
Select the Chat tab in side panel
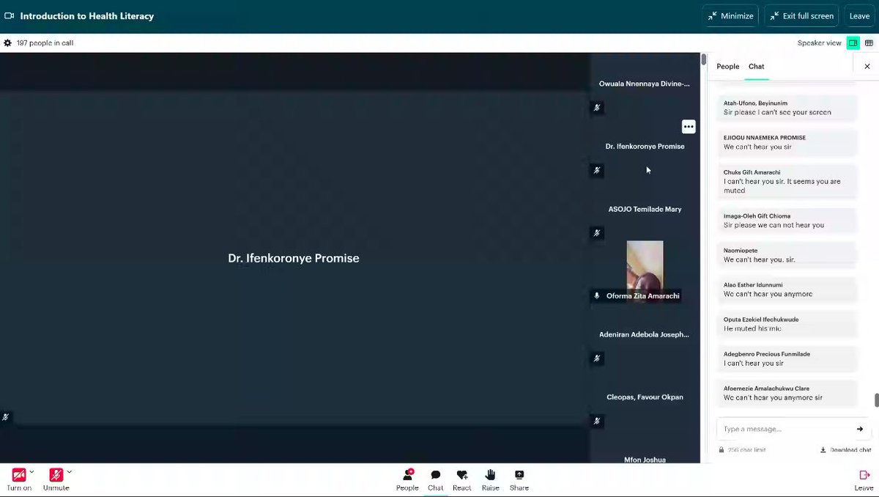pyautogui.click(x=756, y=67)
